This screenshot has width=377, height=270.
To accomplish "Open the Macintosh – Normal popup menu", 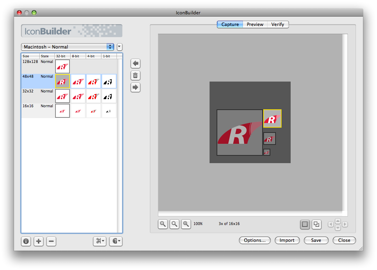I will pos(67,47).
